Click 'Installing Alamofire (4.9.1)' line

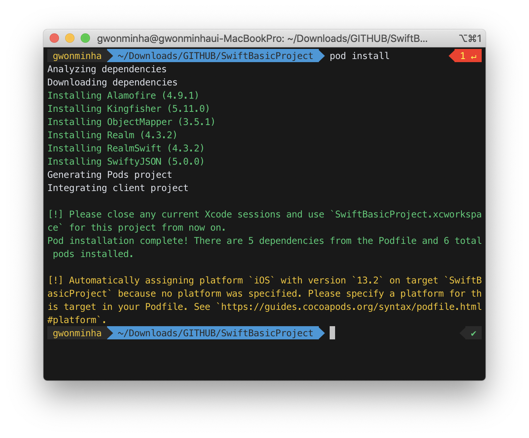123,96
